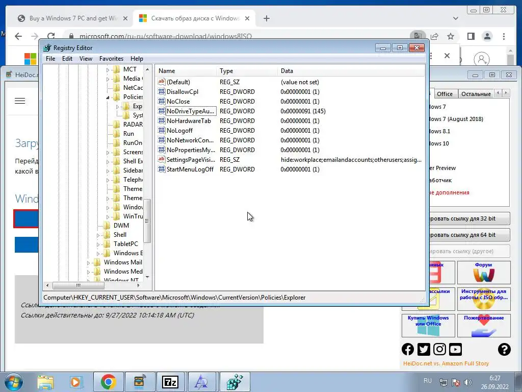522x392 pixels.
Task: Select the NoHardwareTab DWORD icon
Action: 162,120
